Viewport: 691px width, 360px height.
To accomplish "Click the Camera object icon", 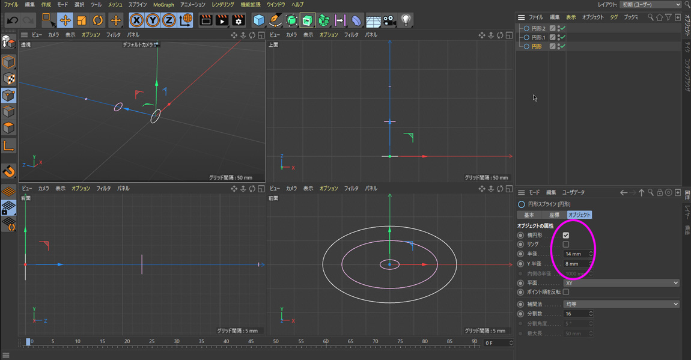I will point(389,20).
